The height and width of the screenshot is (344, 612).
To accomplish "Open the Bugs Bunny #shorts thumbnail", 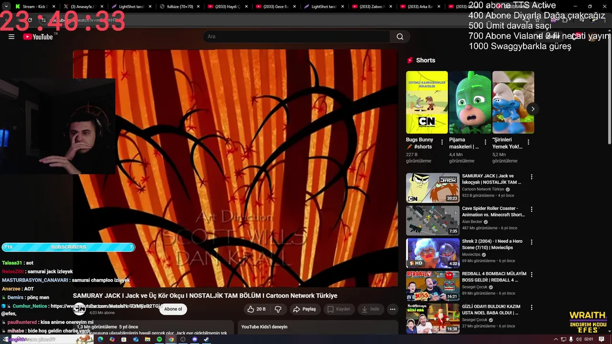I will [427, 102].
